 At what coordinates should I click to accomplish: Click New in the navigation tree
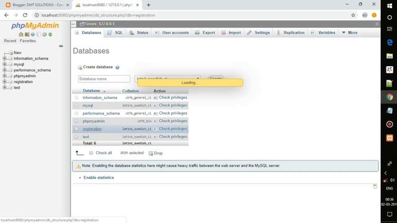(17, 53)
